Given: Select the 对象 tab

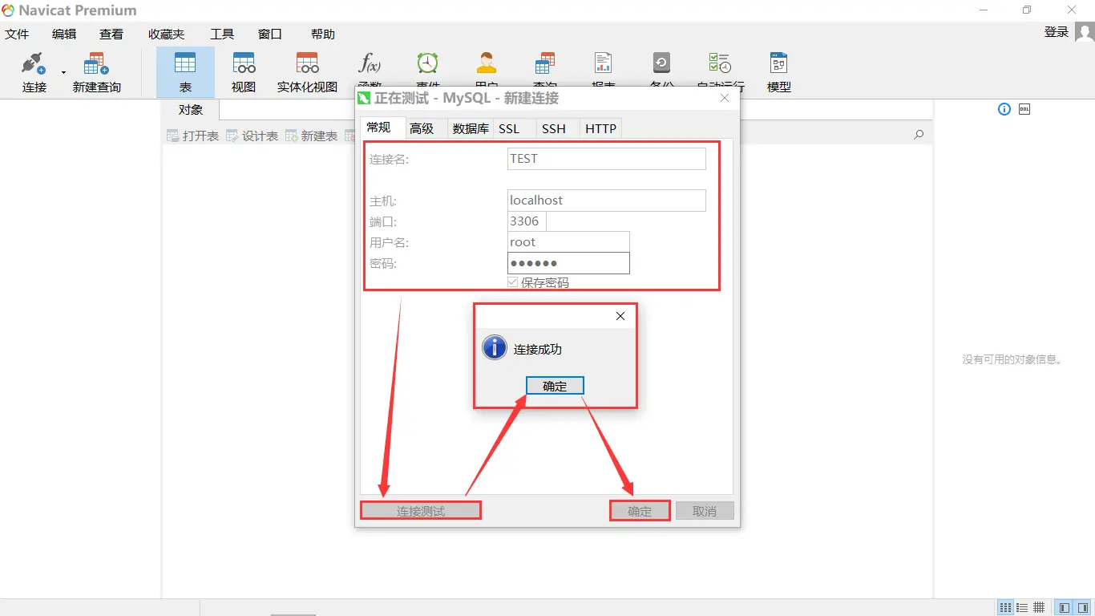Looking at the screenshot, I should (x=191, y=110).
